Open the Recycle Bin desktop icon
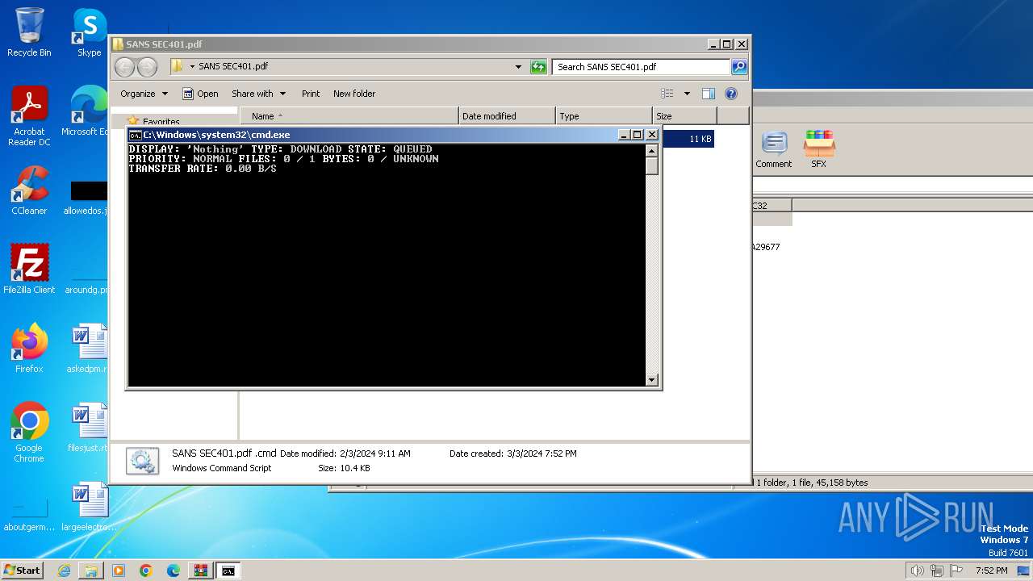The width and height of the screenshot is (1033, 581). 29,32
